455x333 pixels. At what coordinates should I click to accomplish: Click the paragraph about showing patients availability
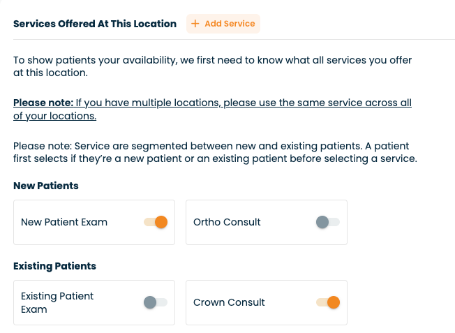point(213,60)
